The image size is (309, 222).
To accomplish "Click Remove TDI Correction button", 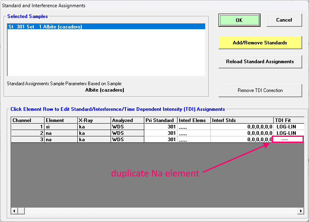I will point(260,90).
